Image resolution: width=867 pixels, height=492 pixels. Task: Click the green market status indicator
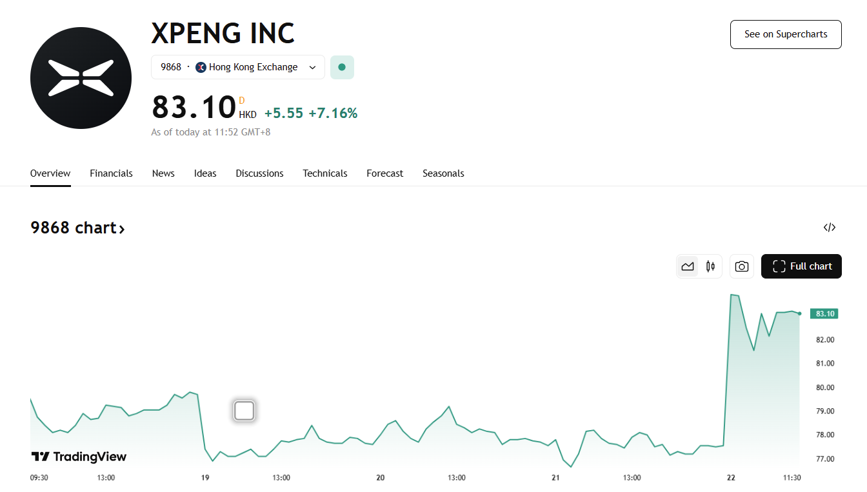coord(342,67)
